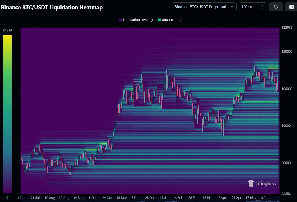Toggle the Liquidation Leverage legend item
This screenshot has height=202, width=297.
coord(136,20)
